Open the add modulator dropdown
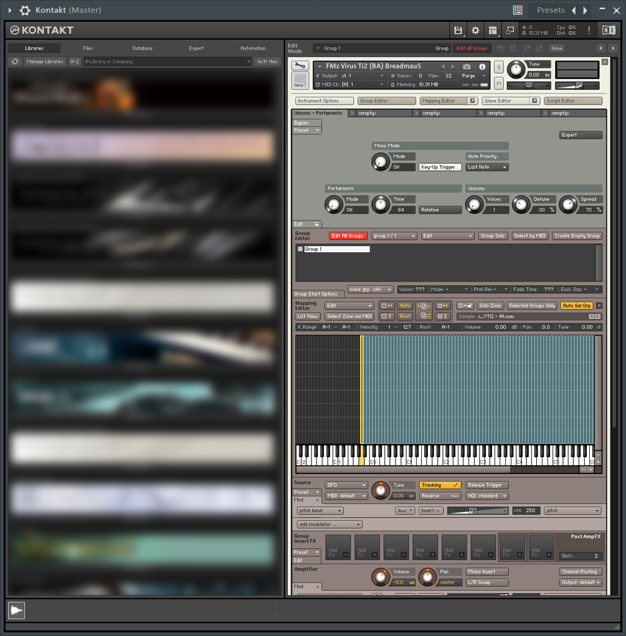This screenshot has width=626, height=636. pyautogui.click(x=330, y=524)
